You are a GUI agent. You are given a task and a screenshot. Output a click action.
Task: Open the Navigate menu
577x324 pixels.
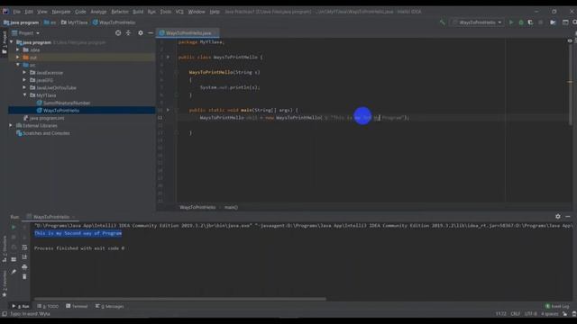click(x=61, y=12)
